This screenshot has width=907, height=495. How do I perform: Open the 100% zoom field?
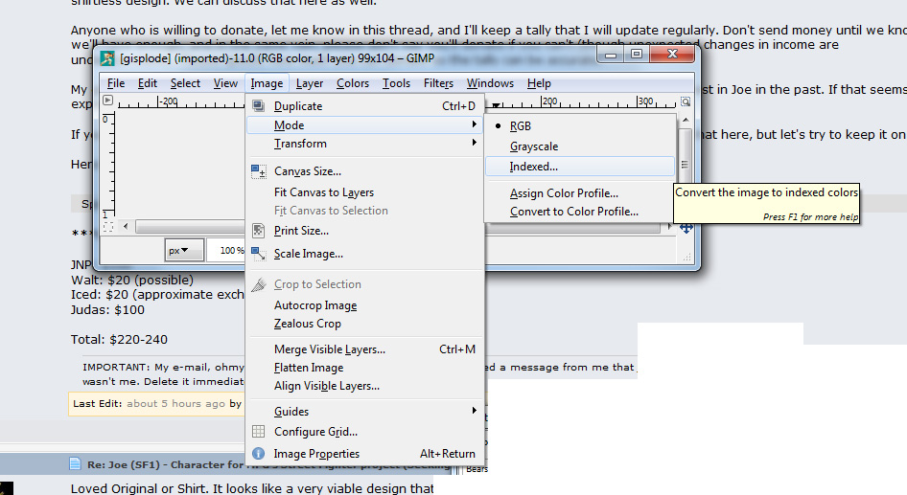[x=226, y=250]
